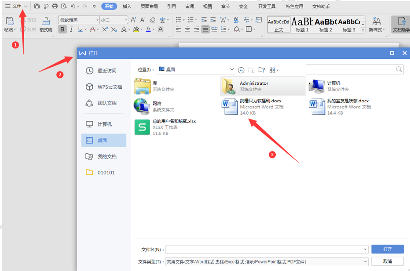Open the 视图 ribbon tab
Screen dimensions: 410x271
pos(207,6)
